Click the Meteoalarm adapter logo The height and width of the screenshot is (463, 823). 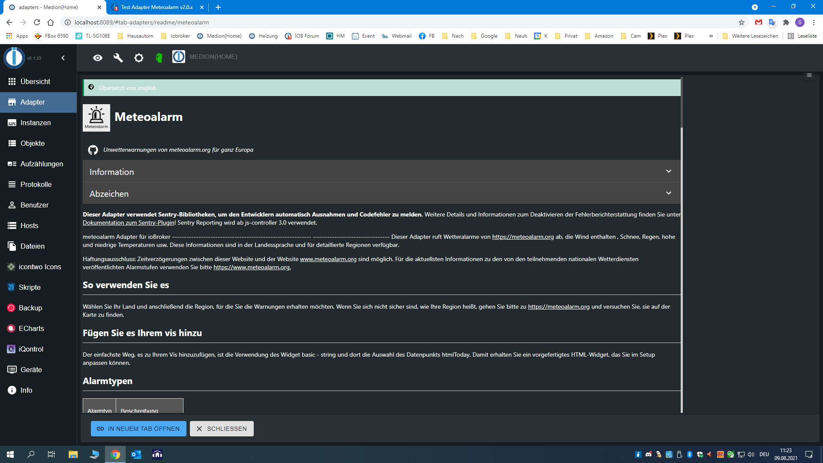[96, 117]
